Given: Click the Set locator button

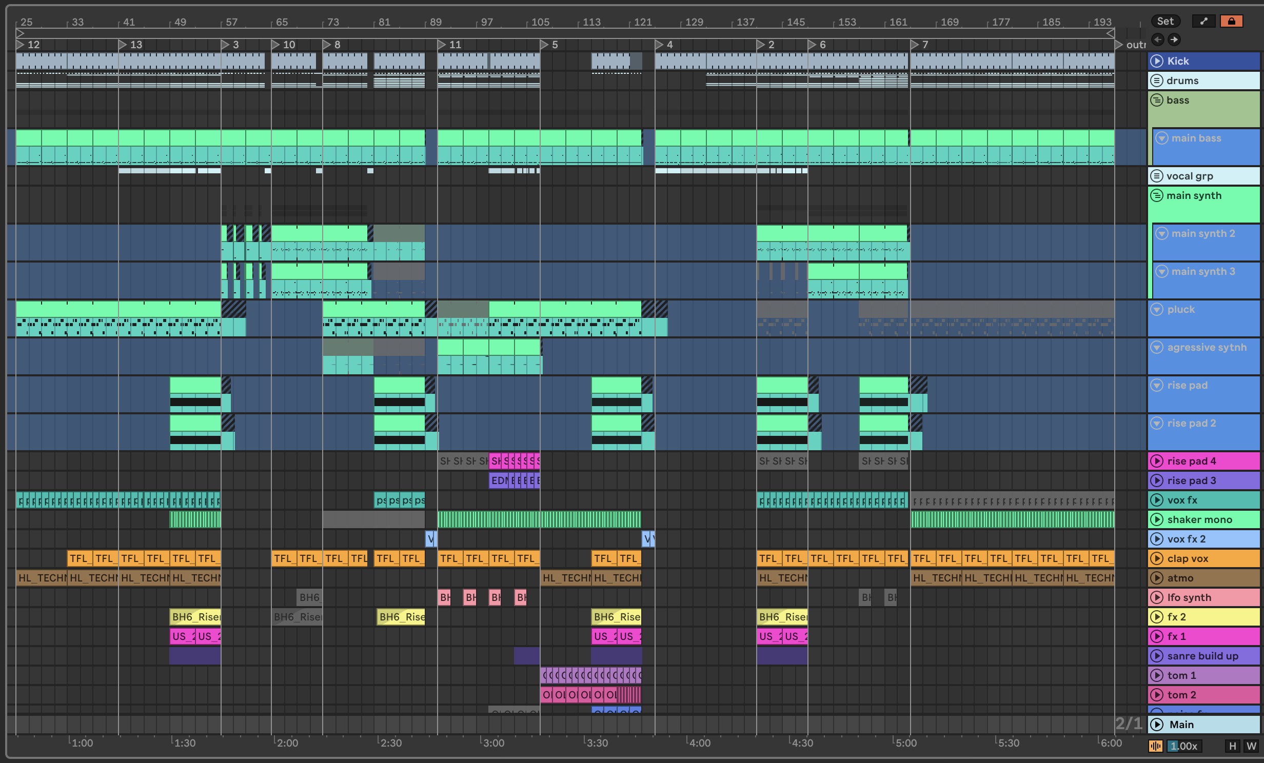Looking at the screenshot, I should pos(1165,21).
